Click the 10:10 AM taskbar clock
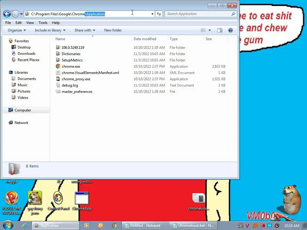Viewport: 307px width, 230px height. point(291,226)
